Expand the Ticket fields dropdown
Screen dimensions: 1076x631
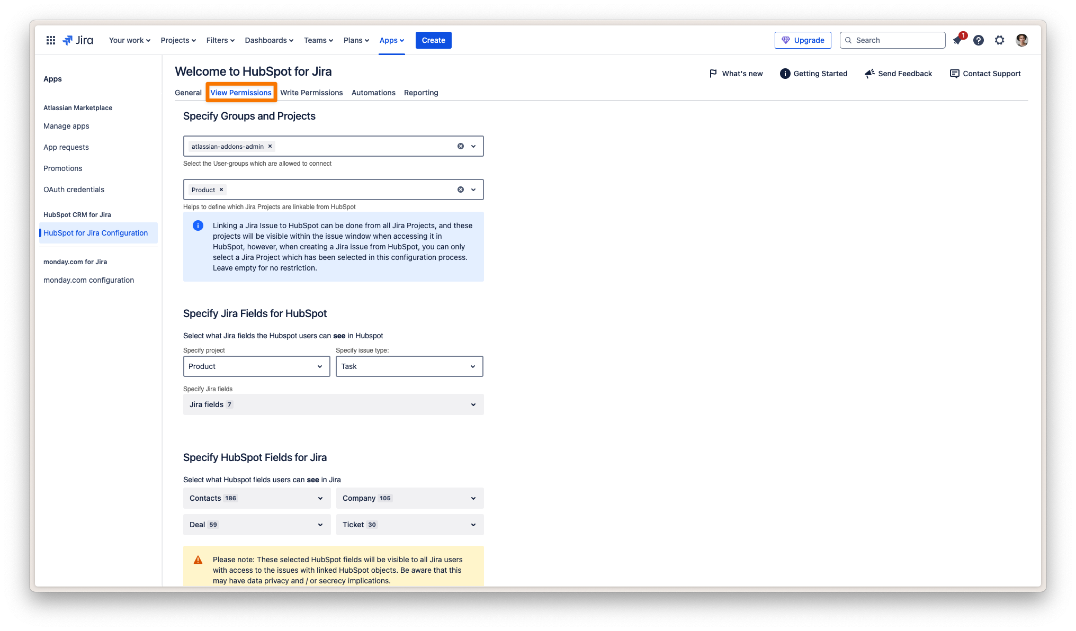[x=410, y=525]
